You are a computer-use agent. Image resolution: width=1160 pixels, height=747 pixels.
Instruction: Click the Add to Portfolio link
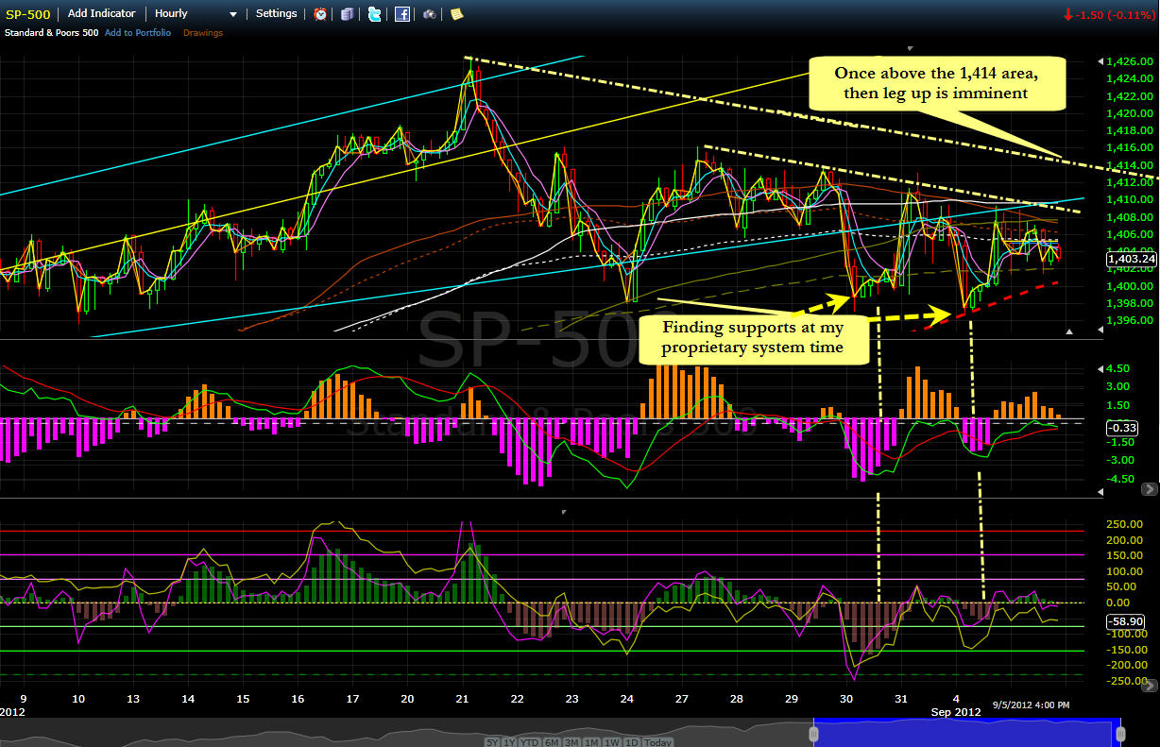138,33
